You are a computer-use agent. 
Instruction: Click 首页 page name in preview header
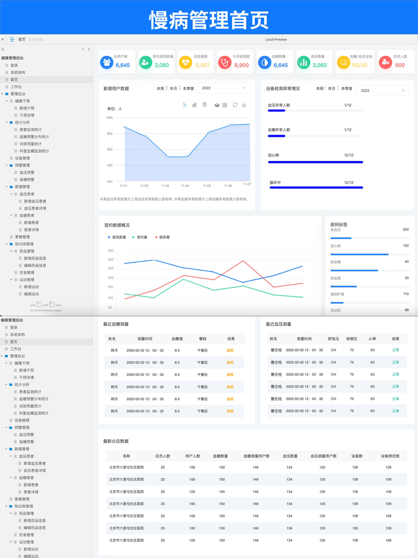click(x=21, y=39)
